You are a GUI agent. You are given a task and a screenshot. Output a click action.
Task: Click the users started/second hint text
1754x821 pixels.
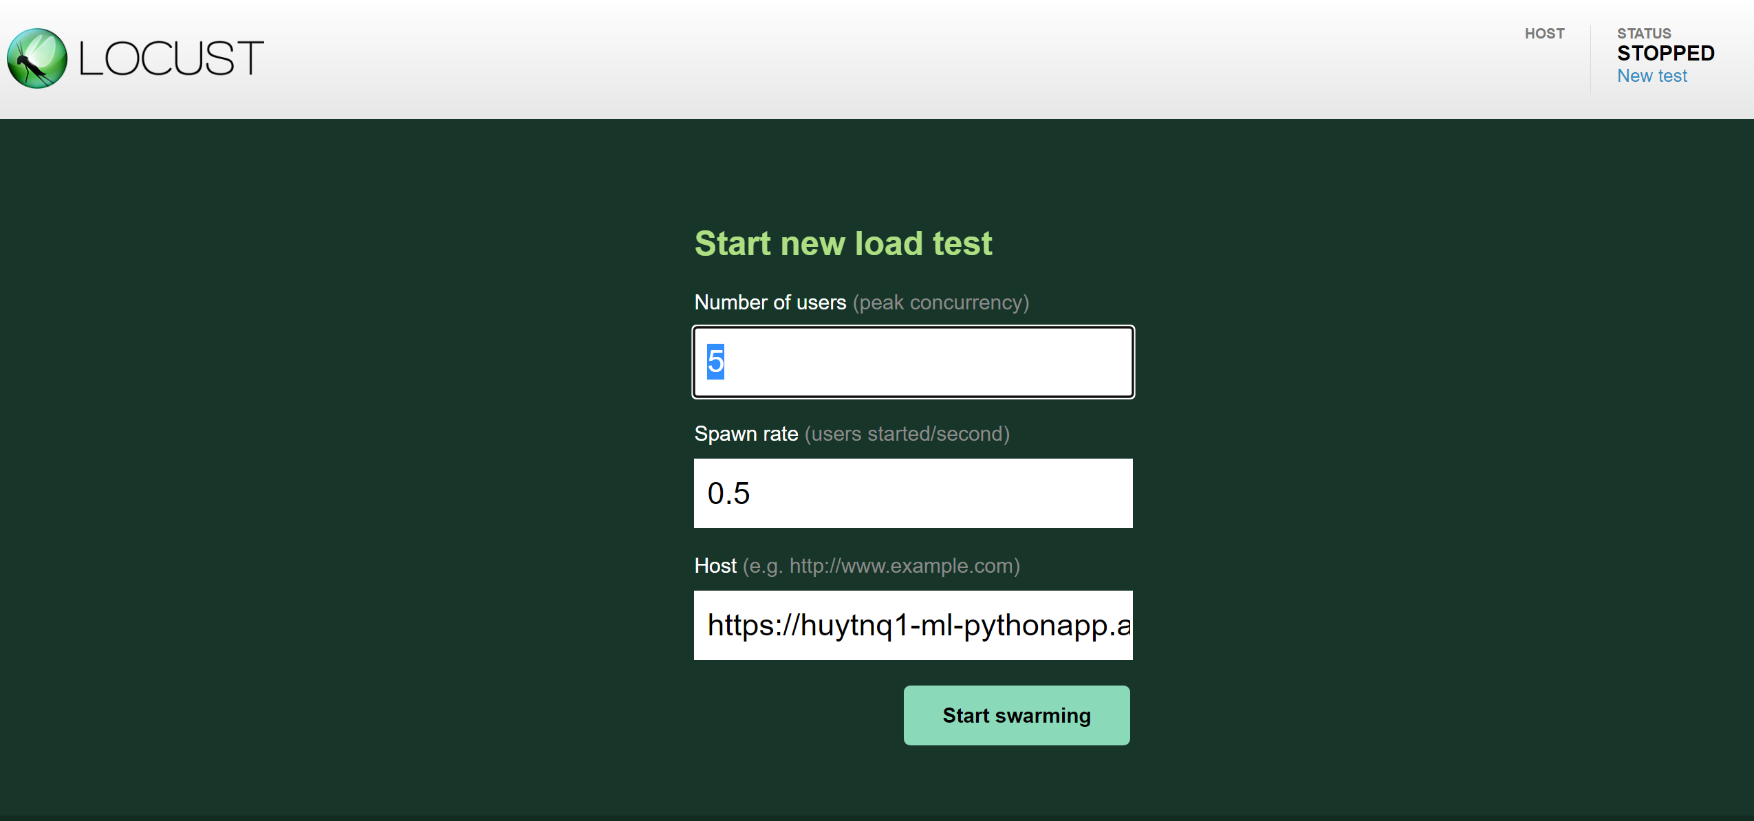click(x=907, y=434)
